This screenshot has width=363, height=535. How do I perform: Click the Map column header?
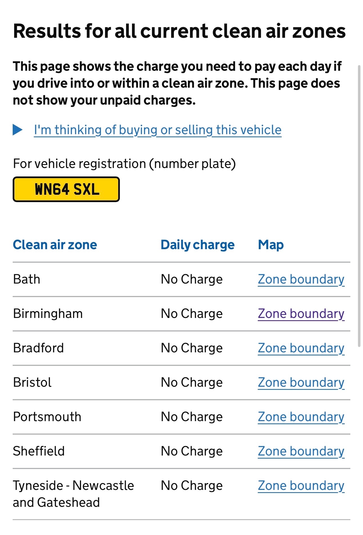click(271, 245)
